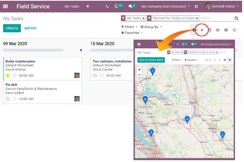Click map marker number 1

coord(222,135)
